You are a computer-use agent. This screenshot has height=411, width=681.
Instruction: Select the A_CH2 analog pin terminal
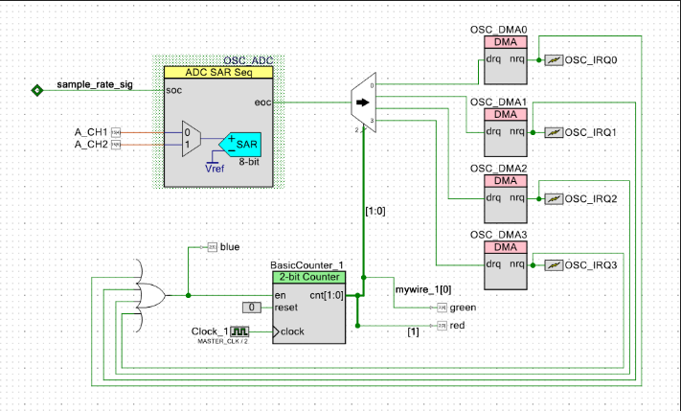[116, 145]
